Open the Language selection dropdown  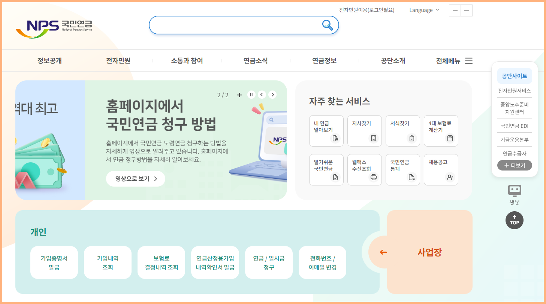point(424,10)
